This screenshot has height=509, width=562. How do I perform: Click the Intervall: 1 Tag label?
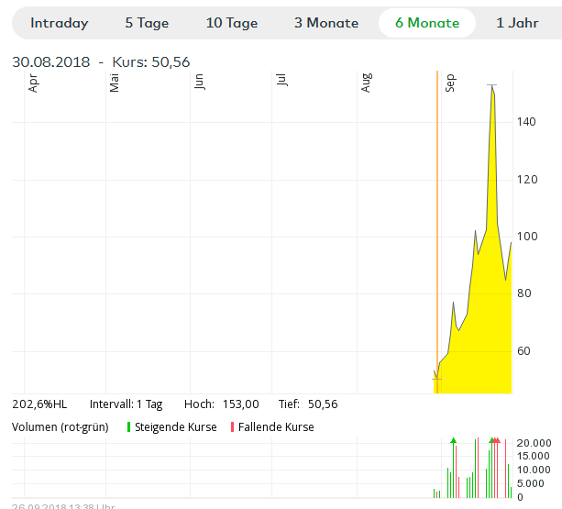coord(126,404)
